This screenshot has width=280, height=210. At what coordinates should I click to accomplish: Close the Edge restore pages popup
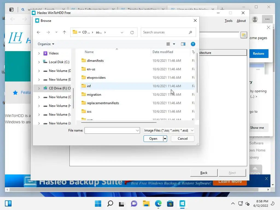[269, 27]
